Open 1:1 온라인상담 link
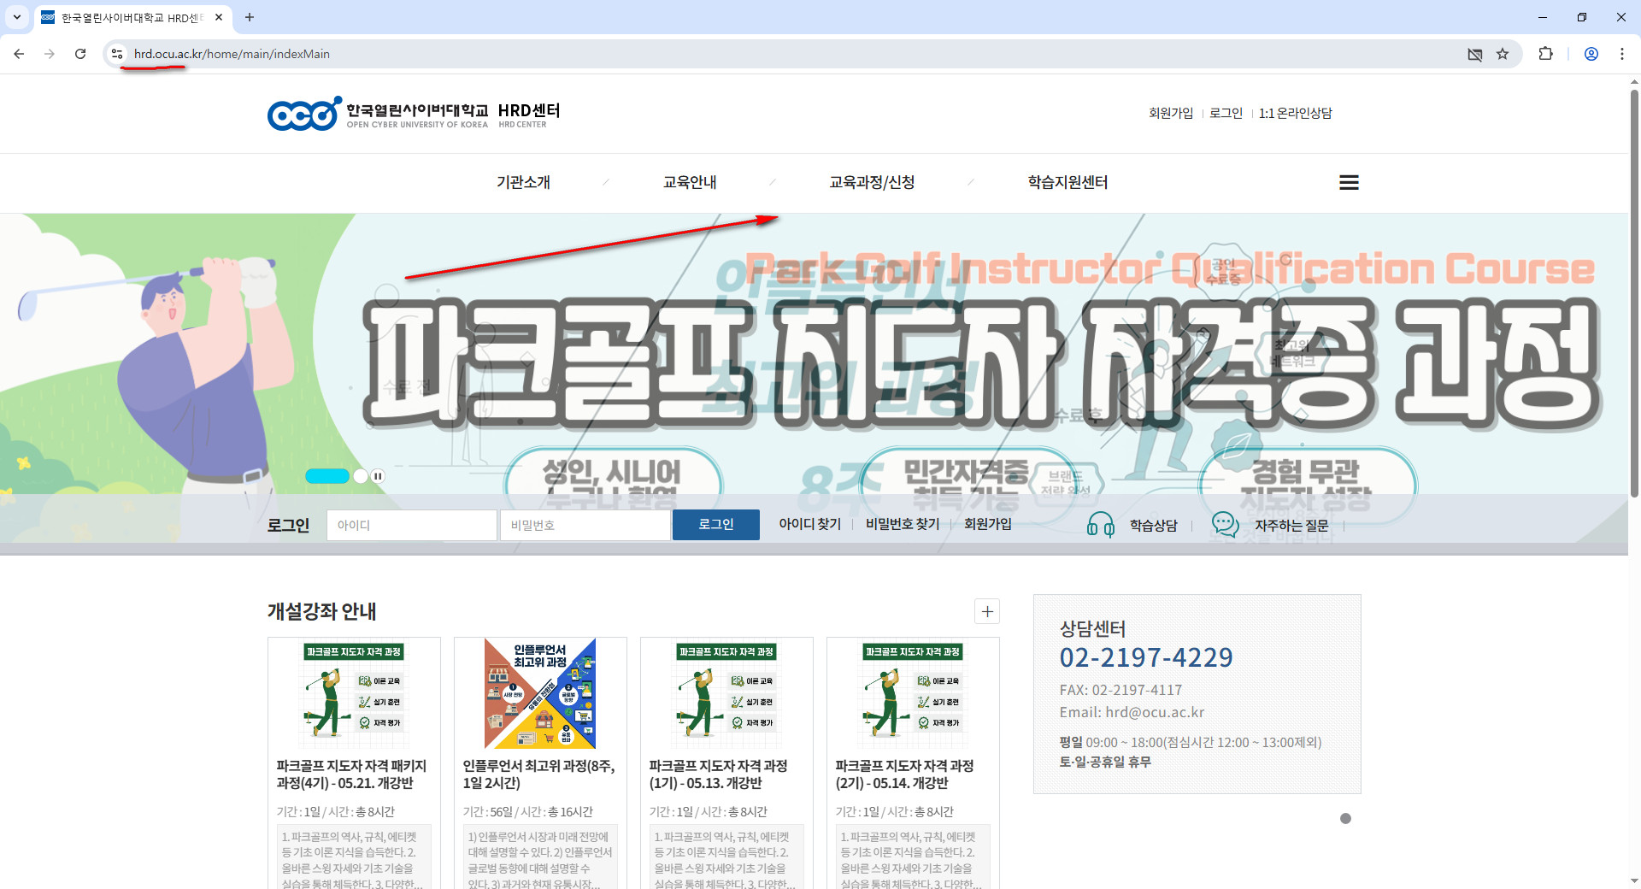 1295,113
